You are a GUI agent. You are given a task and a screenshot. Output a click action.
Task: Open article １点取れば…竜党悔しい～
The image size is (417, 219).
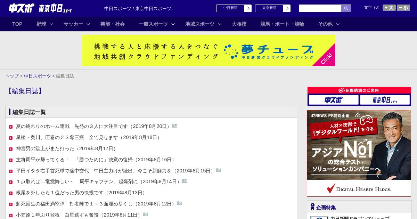click(98, 182)
